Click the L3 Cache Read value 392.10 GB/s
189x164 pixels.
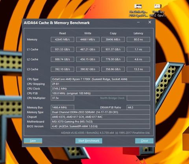pos(63,69)
